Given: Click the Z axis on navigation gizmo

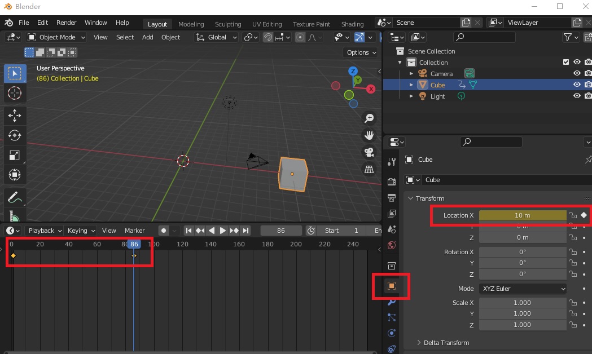Looking at the screenshot, I should coord(353,71).
